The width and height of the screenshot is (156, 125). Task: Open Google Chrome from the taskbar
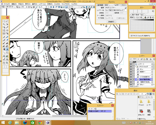click(40, 122)
